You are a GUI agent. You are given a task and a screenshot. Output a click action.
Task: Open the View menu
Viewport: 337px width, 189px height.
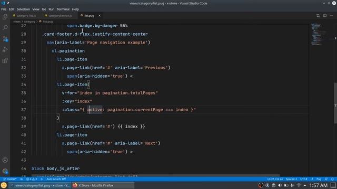[x=36, y=9]
